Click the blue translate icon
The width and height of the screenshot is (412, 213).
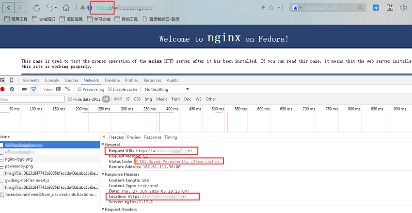point(376,8)
